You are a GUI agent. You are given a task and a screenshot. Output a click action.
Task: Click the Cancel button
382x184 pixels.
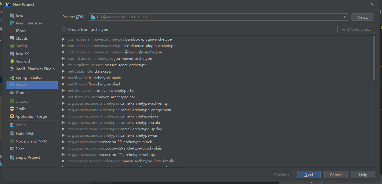coord(336,175)
